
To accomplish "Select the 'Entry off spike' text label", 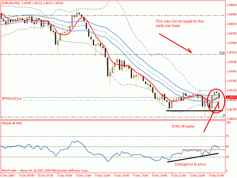I will point(183,126).
